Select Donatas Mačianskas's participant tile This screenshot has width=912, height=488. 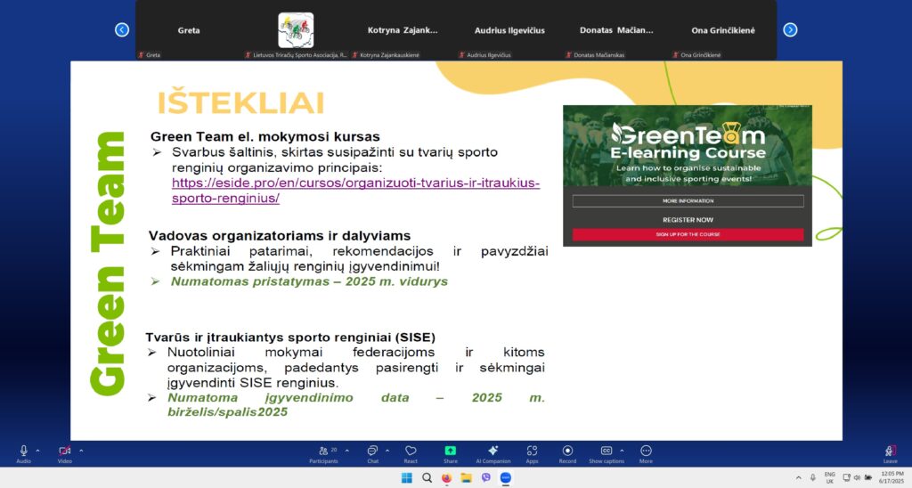[616, 30]
